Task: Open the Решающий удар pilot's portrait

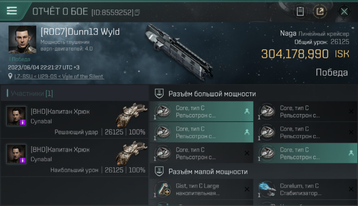Action: coord(17,116)
